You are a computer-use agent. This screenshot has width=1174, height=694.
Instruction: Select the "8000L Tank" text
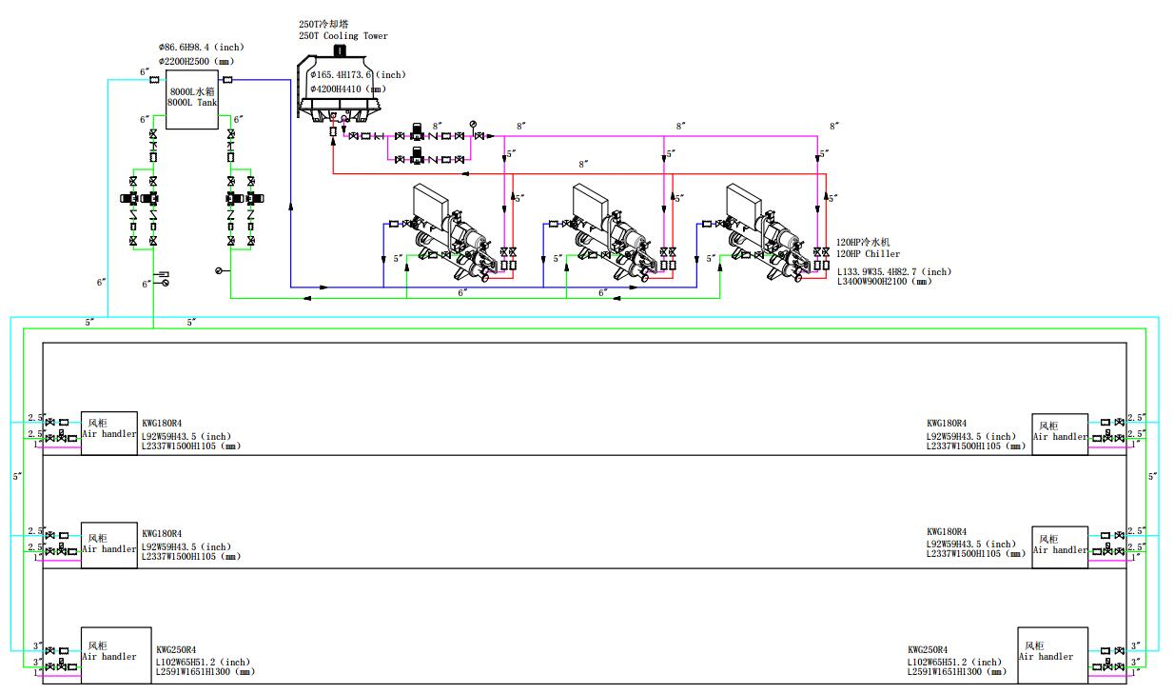pyautogui.click(x=192, y=102)
